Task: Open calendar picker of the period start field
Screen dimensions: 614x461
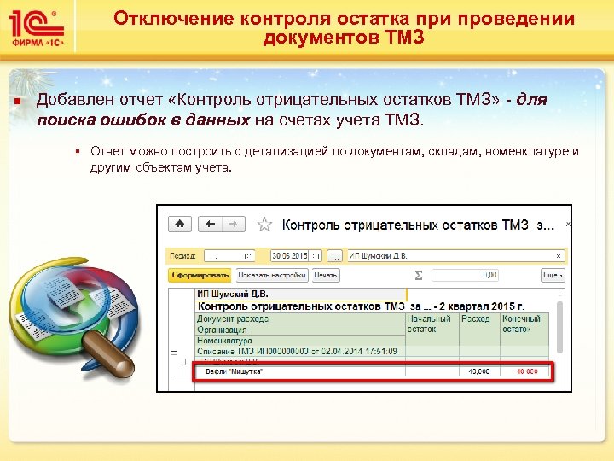Action: pos(248,256)
